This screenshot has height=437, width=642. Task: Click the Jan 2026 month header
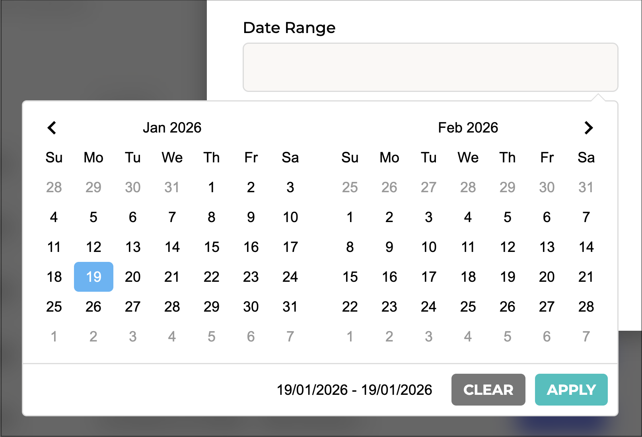172,128
